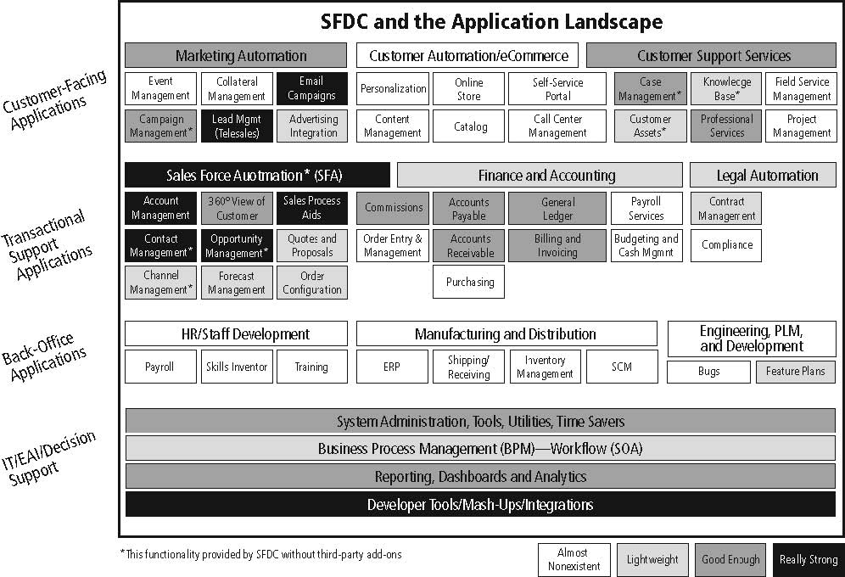Select the Field Service Management box
The height and width of the screenshot is (577, 845).
801,89
